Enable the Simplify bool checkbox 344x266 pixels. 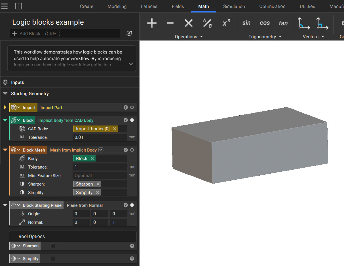click(53, 259)
